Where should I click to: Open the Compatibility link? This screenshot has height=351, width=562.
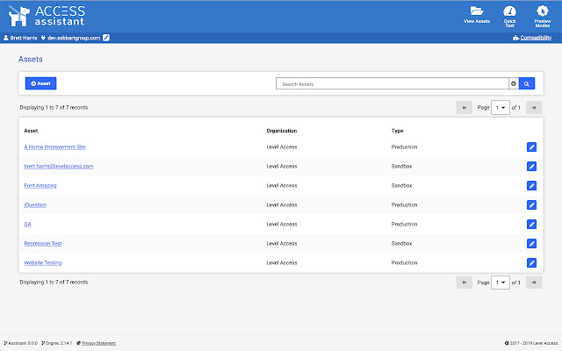coord(536,38)
